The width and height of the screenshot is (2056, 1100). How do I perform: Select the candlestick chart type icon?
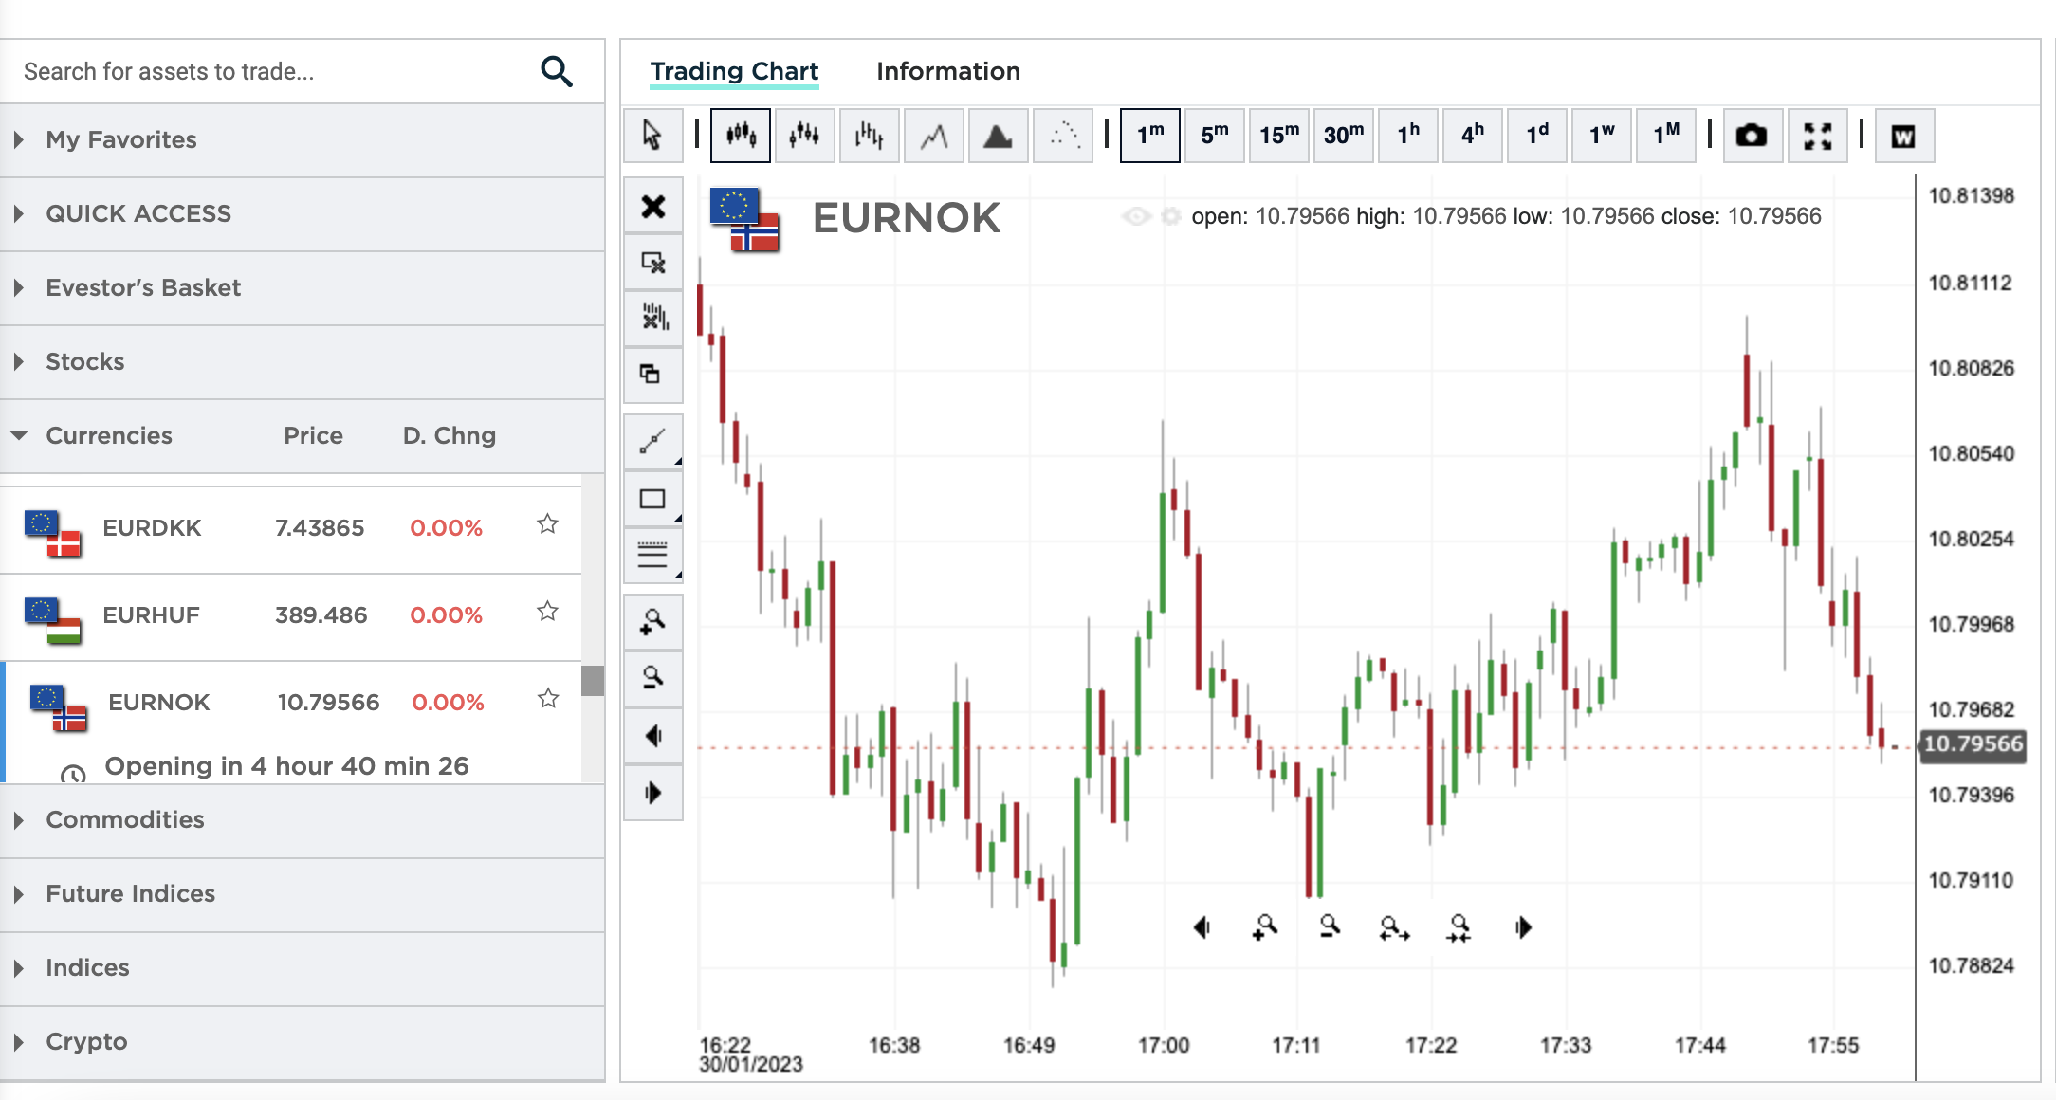tap(741, 136)
